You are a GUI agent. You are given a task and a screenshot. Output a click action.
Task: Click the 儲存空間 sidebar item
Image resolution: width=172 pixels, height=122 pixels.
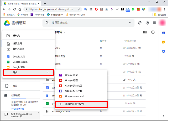tap(16, 95)
